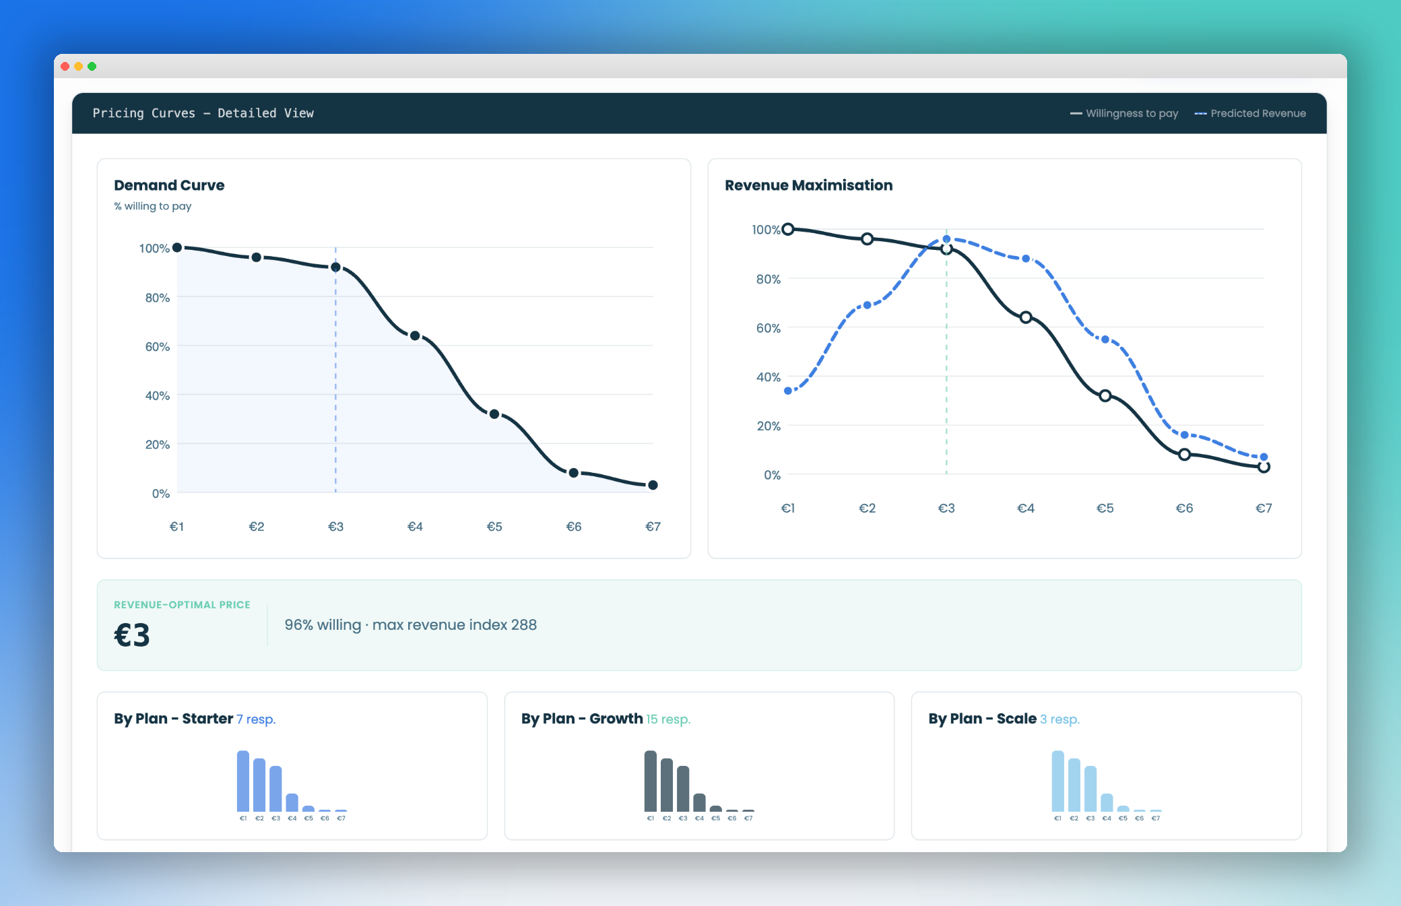Toggle the Predicted Revenue legend item
The height and width of the screenshot is (906, 1401).
click(x=1249, y=113)
